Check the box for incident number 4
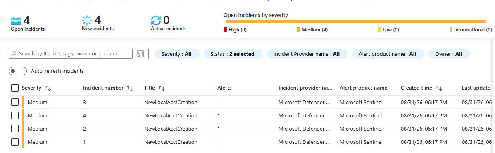495x153 pixels. [x=15, y=115]
